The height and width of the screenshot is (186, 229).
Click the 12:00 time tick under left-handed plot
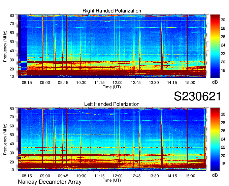coord(118,176)
